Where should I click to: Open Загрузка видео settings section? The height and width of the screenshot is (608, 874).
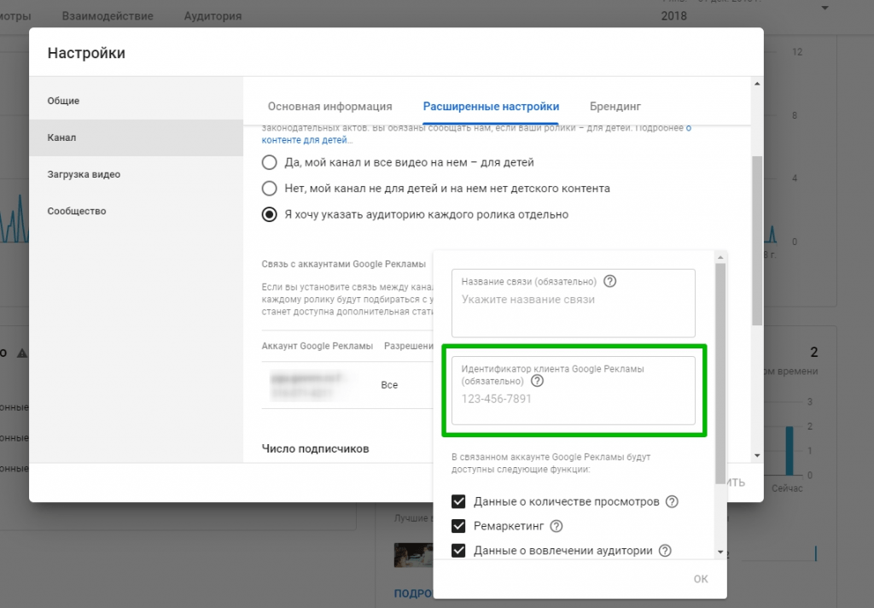click(136, 174)
